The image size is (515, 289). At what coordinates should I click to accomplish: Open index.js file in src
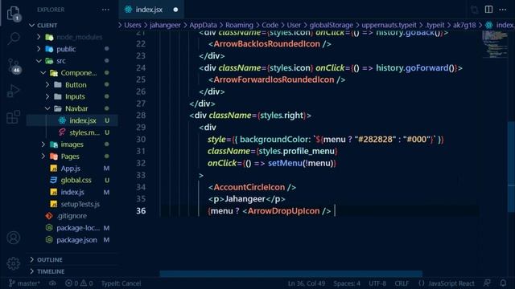coord(72,192)
